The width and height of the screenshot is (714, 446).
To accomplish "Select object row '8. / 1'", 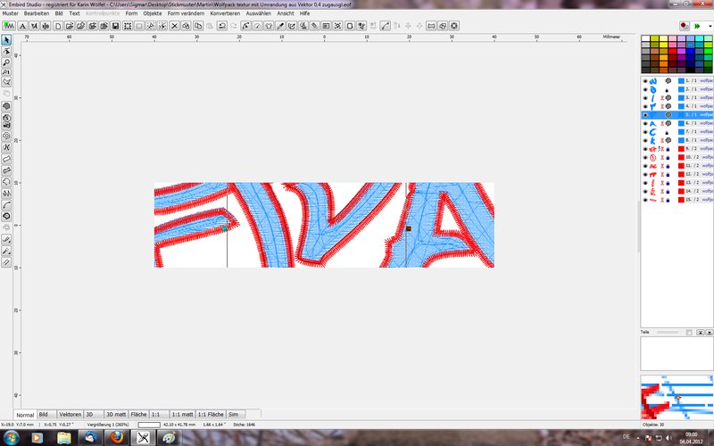I will click(677, 141).
